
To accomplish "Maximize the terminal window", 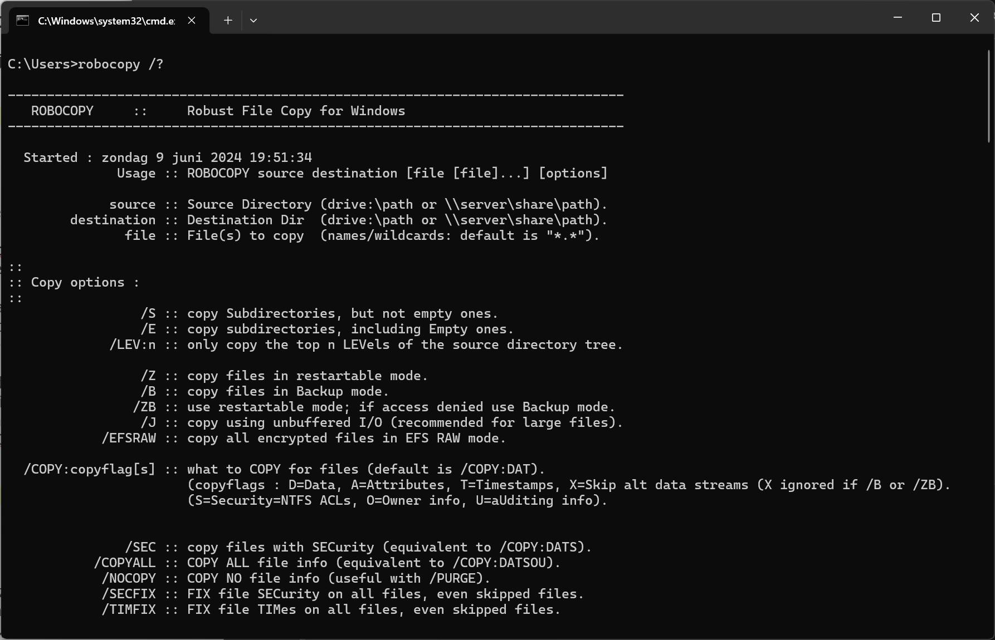I will click(936, 18).
